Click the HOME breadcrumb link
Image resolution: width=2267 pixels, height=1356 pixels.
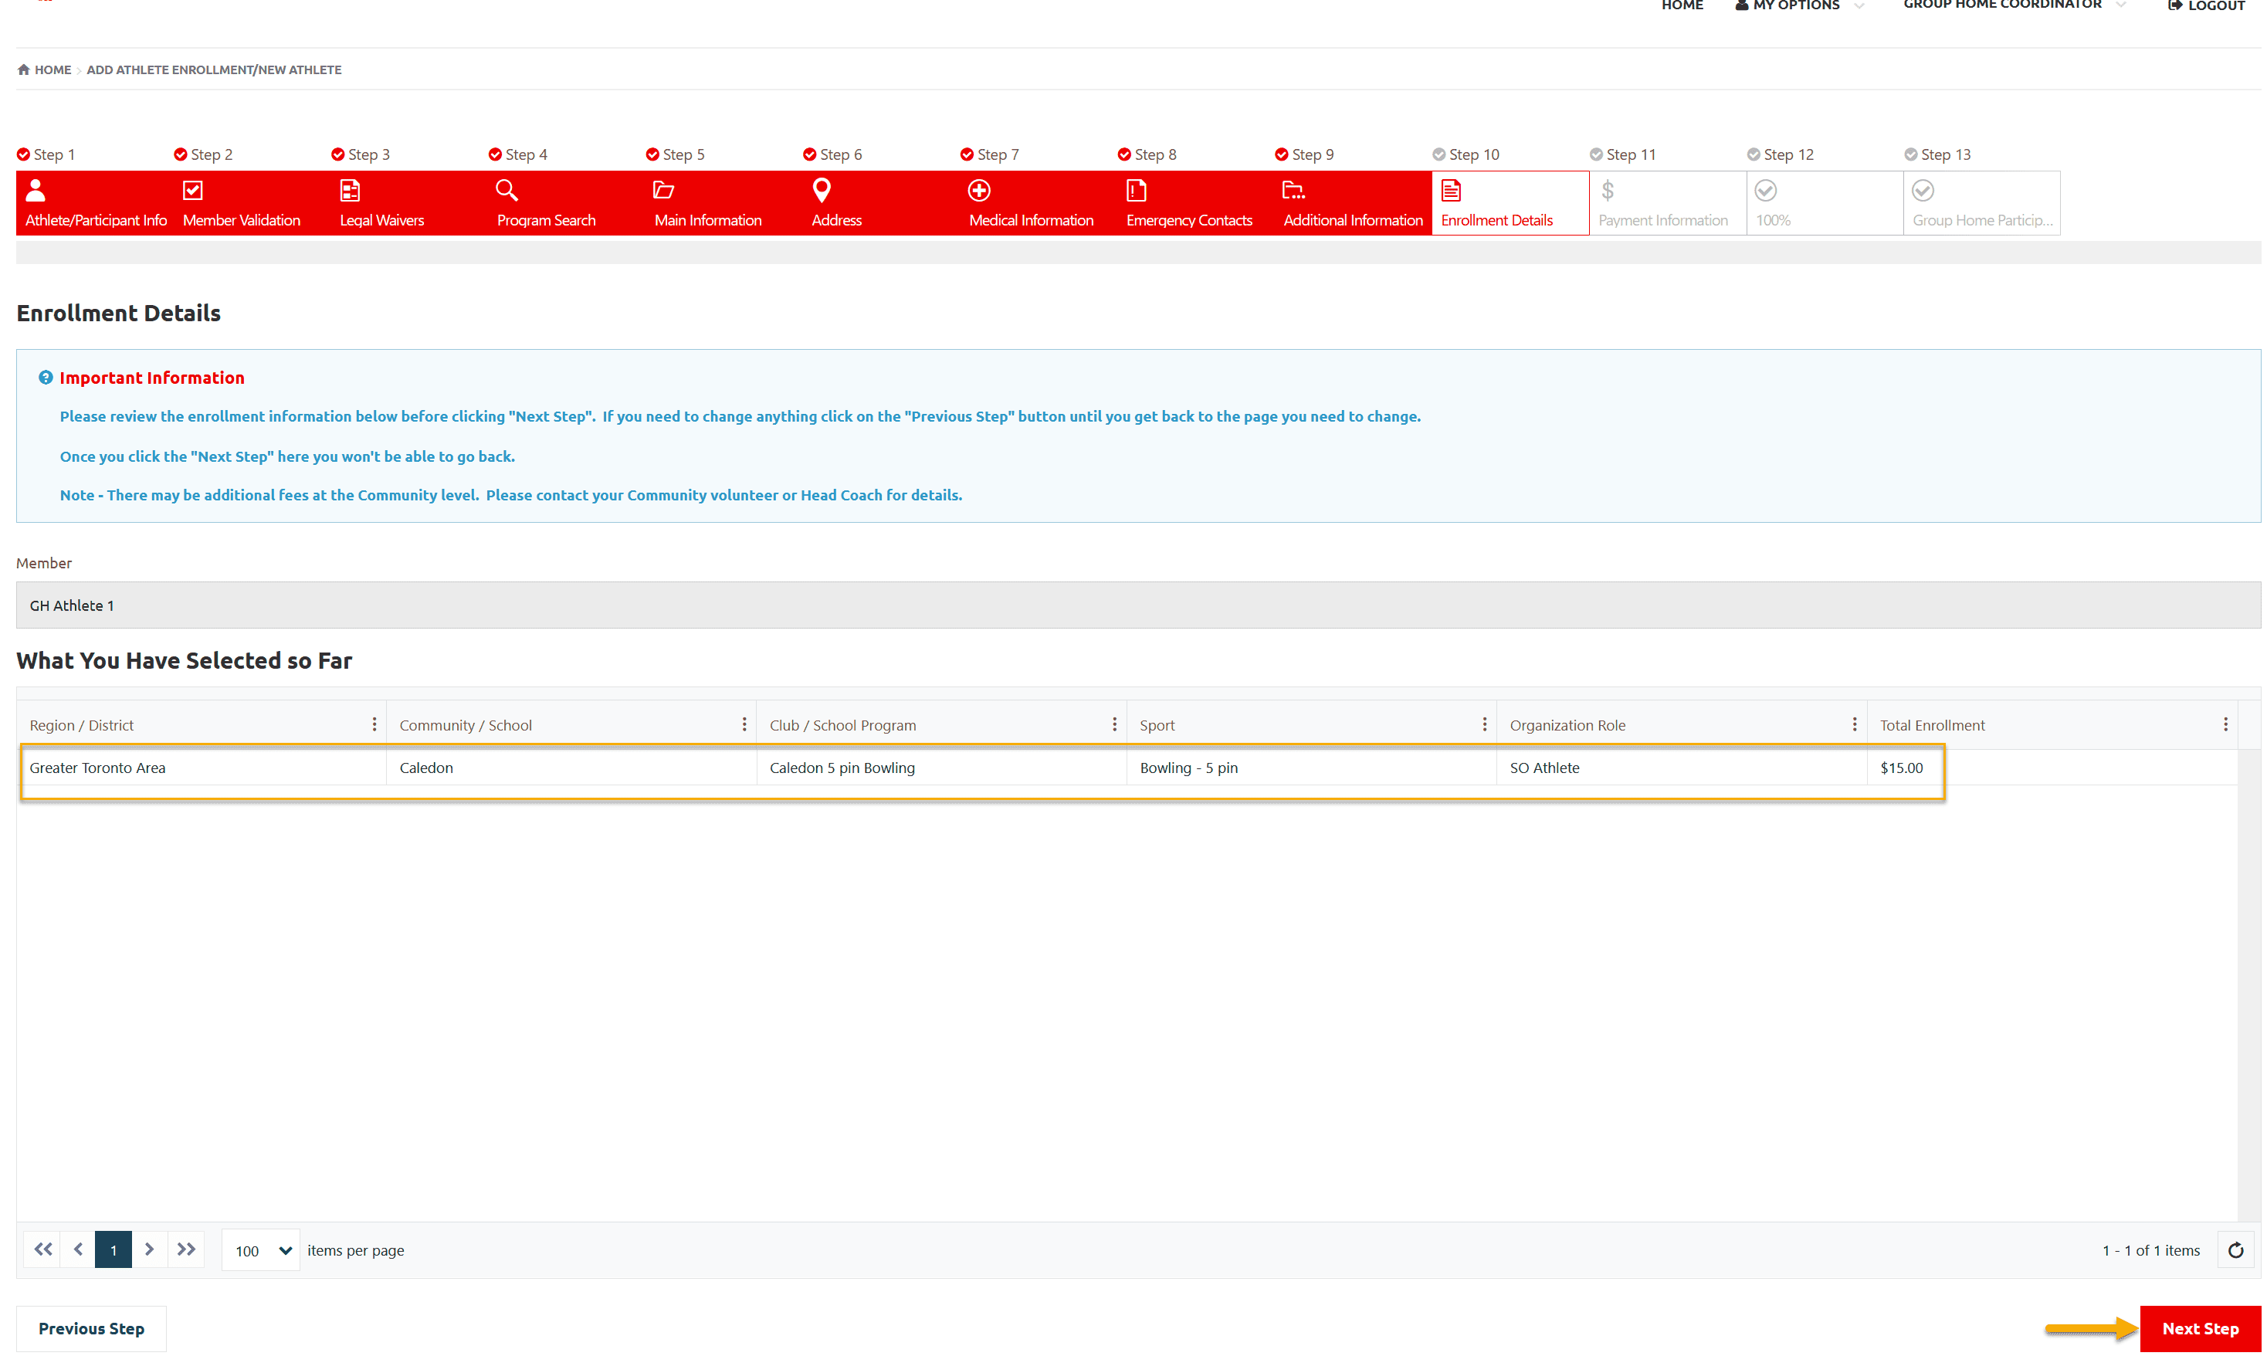click(53, 69)
